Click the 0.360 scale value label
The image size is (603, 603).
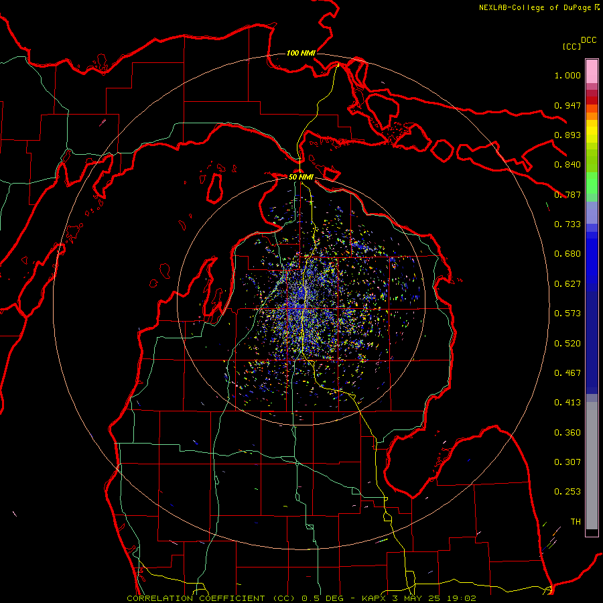coord(567,433)
